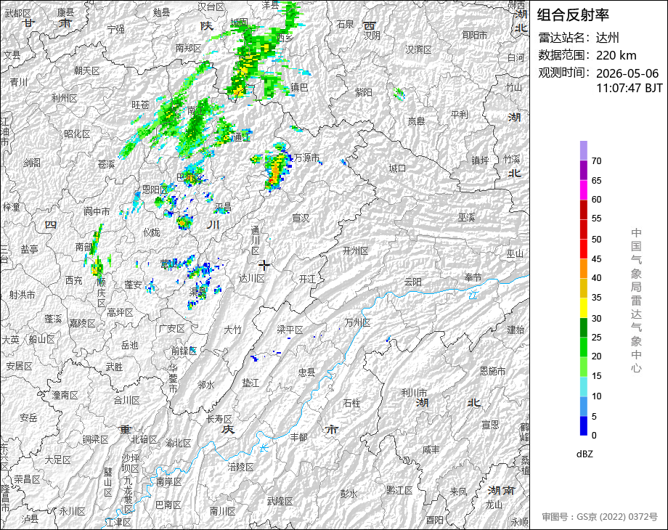Click the 审图号 GS京 (2022) 0372号 text
This screenshot has width=668, height=530.
click(600, 517)
